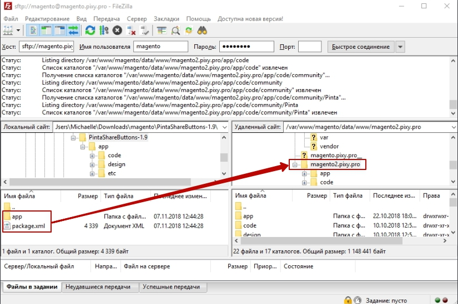
Task: Open the local site path dropdown
Action: (224, 127)
